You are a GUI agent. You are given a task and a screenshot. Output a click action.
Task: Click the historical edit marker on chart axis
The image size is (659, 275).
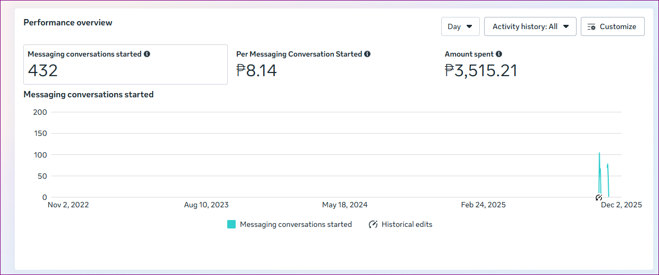pos(599,198)
